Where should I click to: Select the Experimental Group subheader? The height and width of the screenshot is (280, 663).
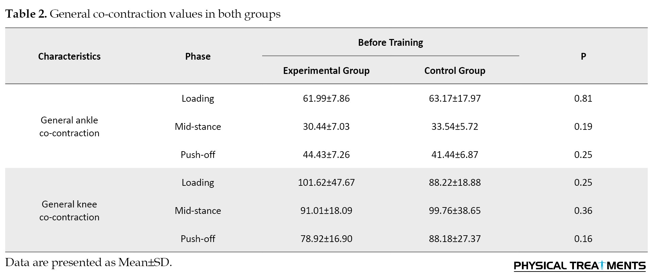coord(326,71)
